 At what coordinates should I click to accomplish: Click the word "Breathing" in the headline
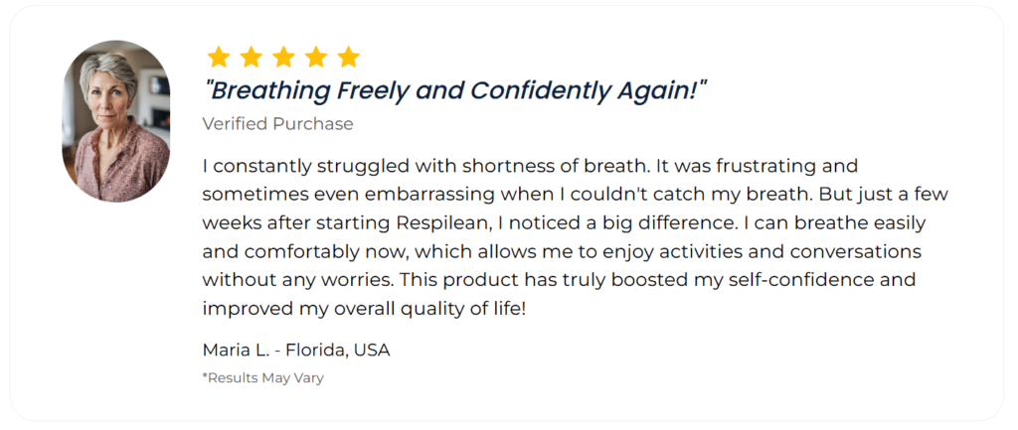coord(269,90)
